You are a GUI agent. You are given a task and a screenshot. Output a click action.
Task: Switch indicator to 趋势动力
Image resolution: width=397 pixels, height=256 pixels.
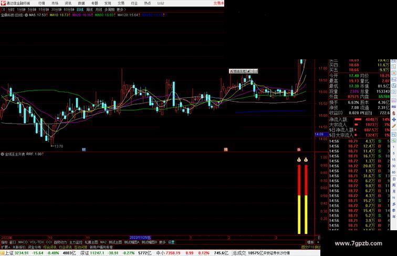point(60,242)
